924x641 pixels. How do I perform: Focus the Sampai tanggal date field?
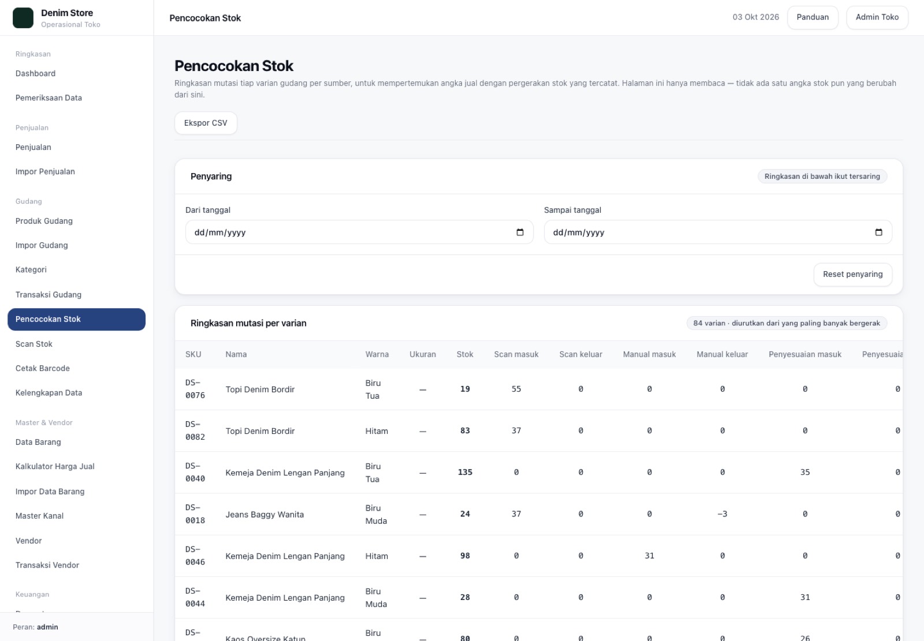click(x=718, y=232)
